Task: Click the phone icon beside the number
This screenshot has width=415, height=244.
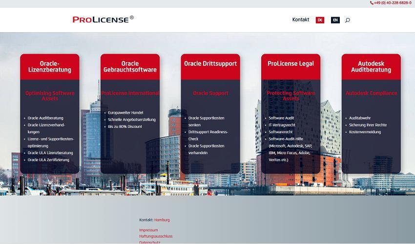Action: pyautogui.click(x=372, y=3)
